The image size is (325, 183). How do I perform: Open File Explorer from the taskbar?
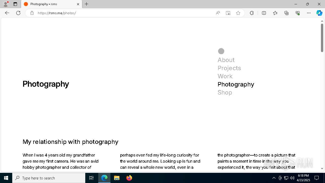click(x=117, y=178)
